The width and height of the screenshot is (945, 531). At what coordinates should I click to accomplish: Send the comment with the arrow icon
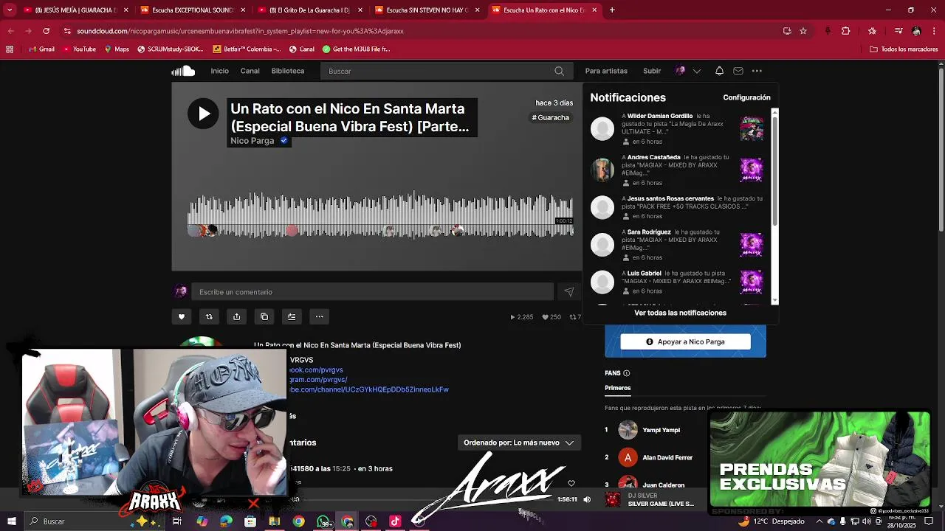coord(568,292)
